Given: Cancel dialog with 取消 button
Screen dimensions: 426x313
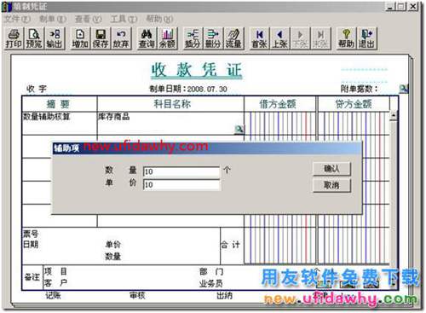Looking at the screenshot, I should point(331,185).
